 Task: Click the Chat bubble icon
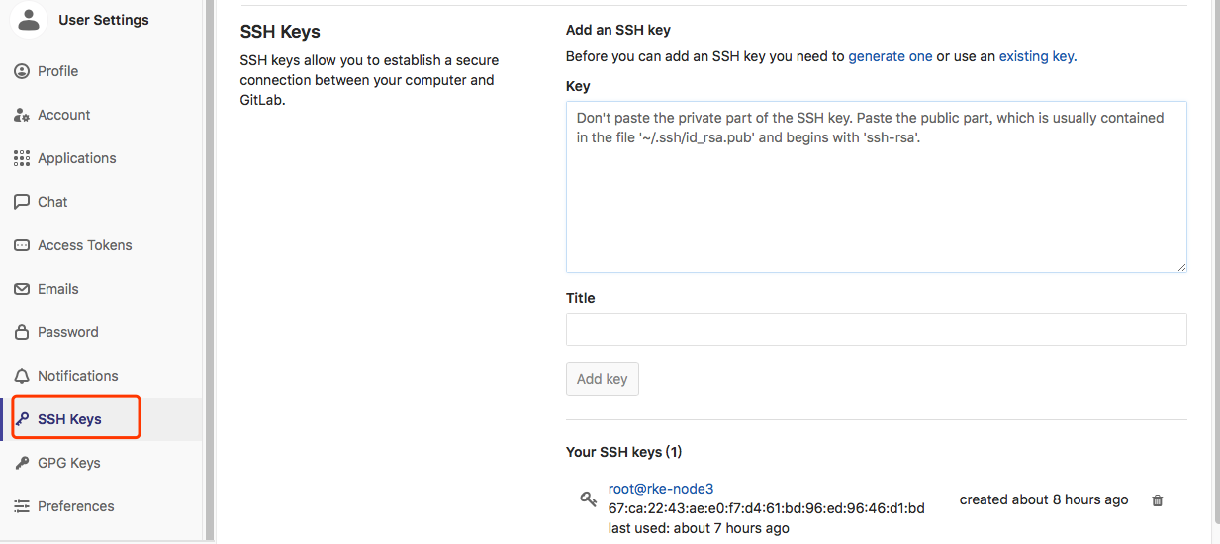click(22, 202)
